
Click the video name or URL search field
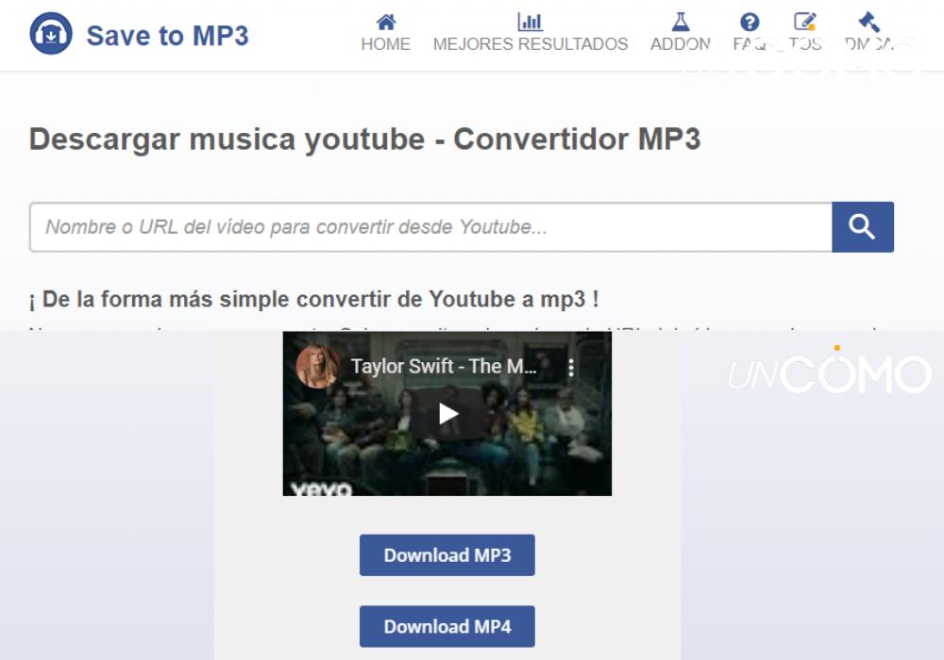tap(430, 227)
